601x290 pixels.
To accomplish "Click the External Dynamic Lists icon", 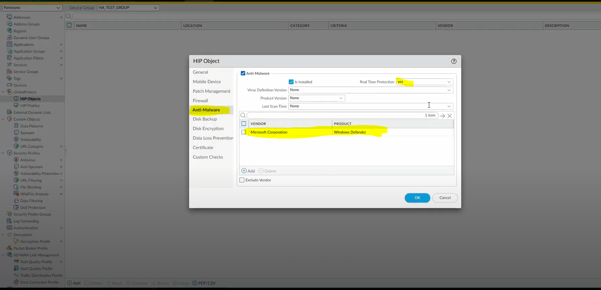I will click(10, 112).
